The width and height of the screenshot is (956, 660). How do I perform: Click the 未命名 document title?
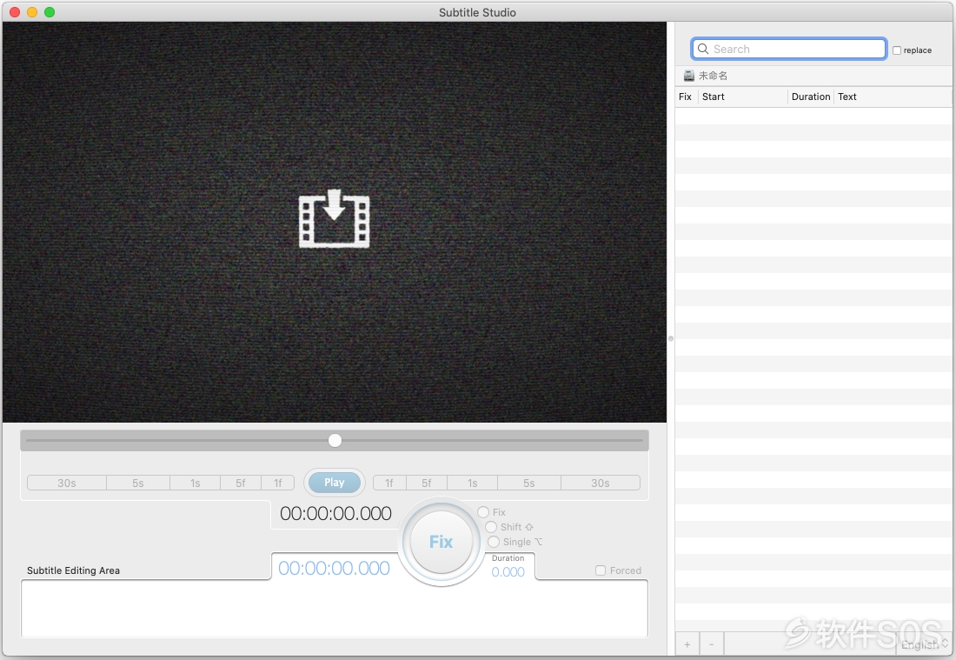[x=713, y=76]
